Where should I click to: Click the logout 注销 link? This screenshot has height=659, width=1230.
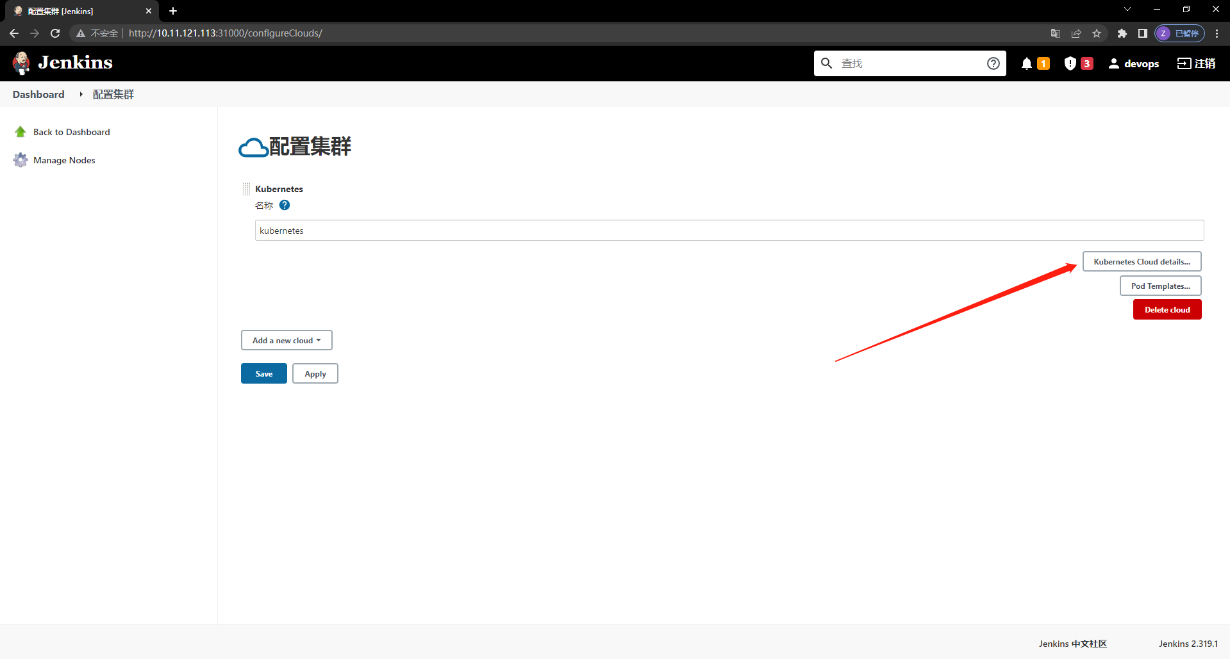click(x=1196, y=63)
